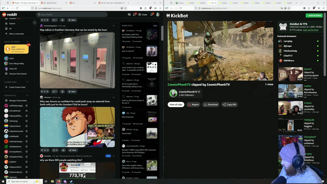Image resolution: width=327 pixels, height=184 pixels.
Task: Favorite r/DIWHY with star
Action: pyautogui.click(x=27, y=162)
